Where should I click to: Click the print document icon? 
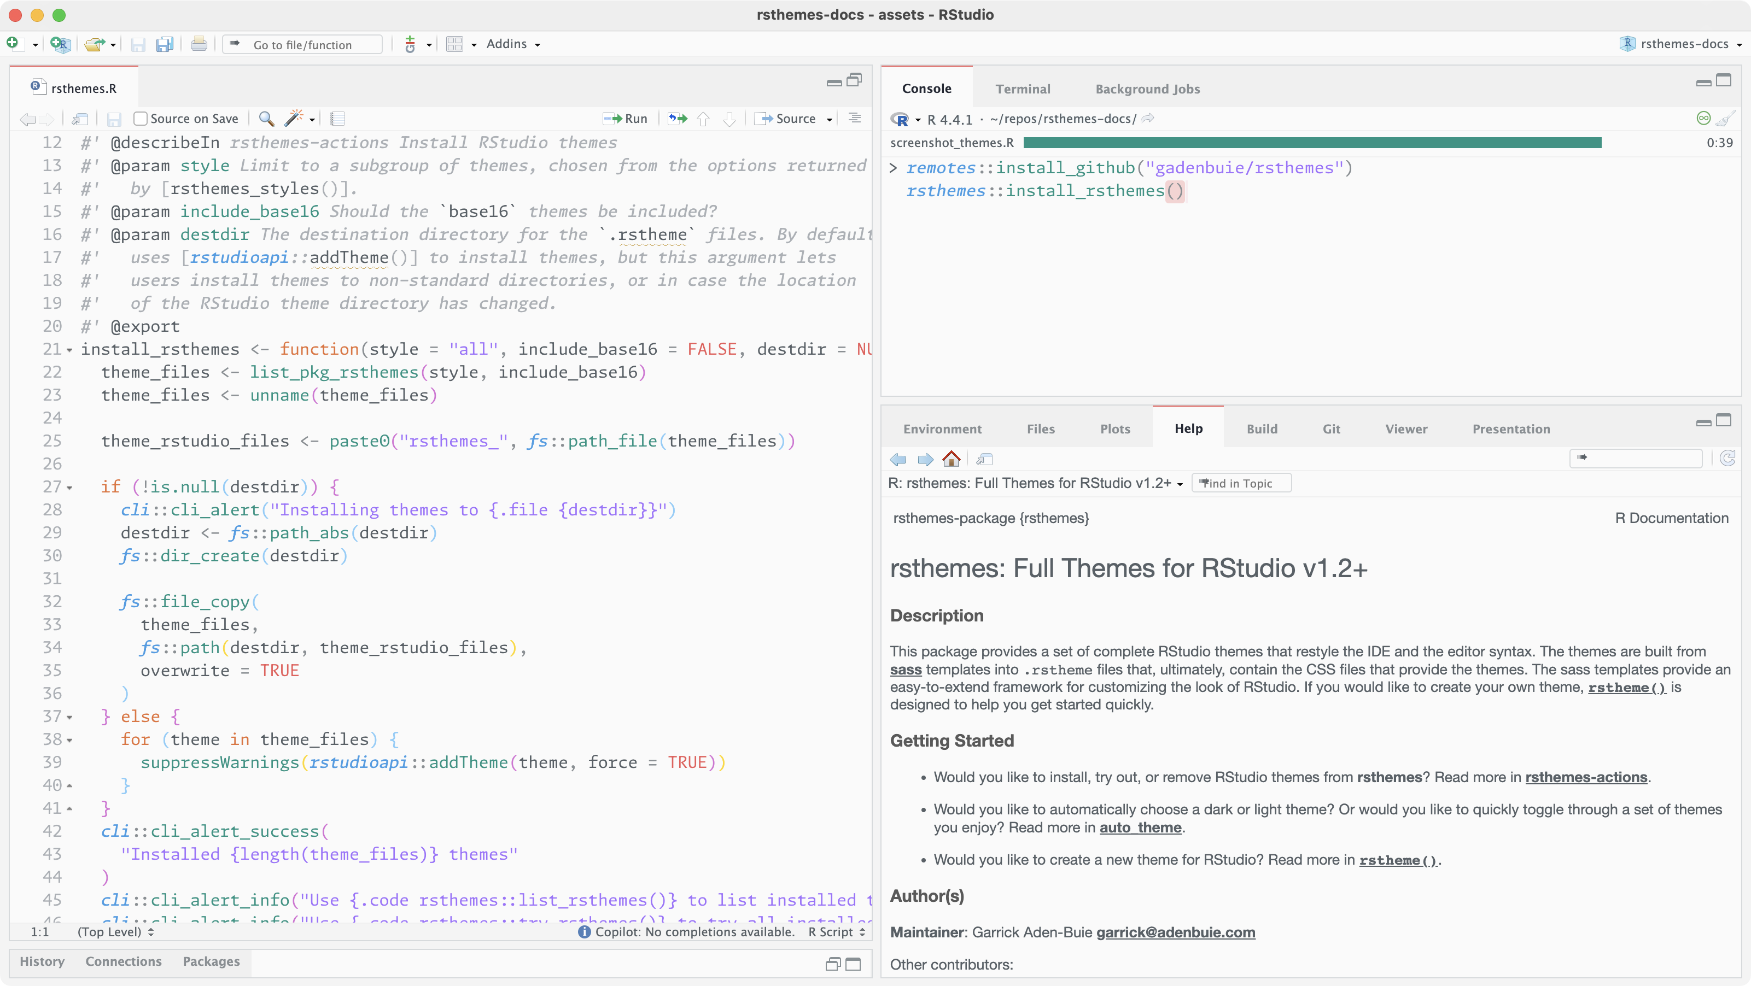199,45
